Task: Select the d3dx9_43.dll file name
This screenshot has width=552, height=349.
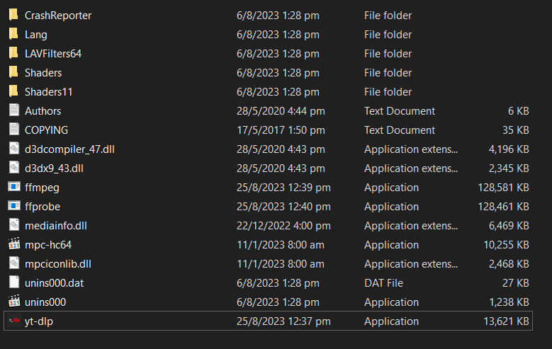Action: pos(55,168)
